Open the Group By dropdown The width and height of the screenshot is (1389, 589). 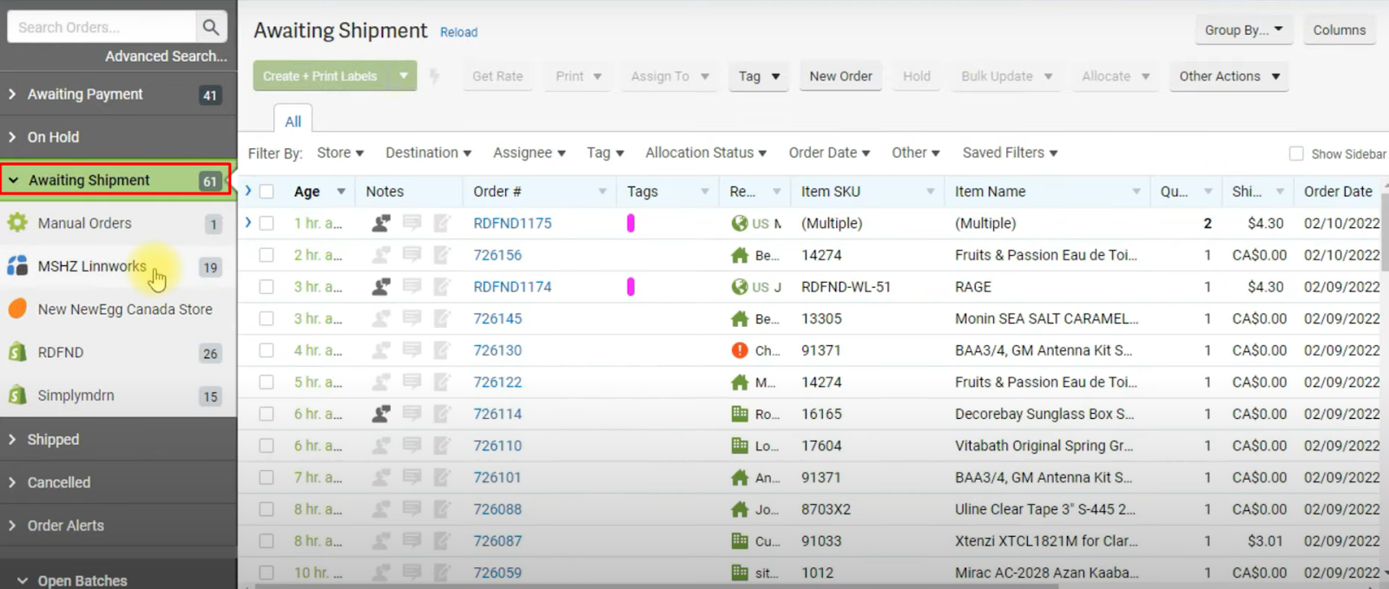click(1243, 30)
